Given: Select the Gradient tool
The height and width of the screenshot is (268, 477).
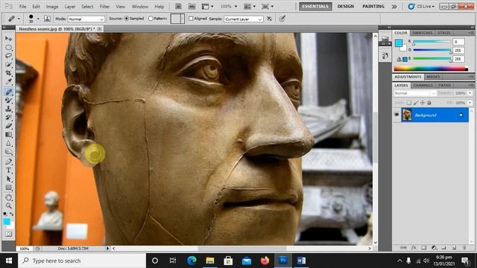Looking at the screenshot, I should (x=8, y=134).
